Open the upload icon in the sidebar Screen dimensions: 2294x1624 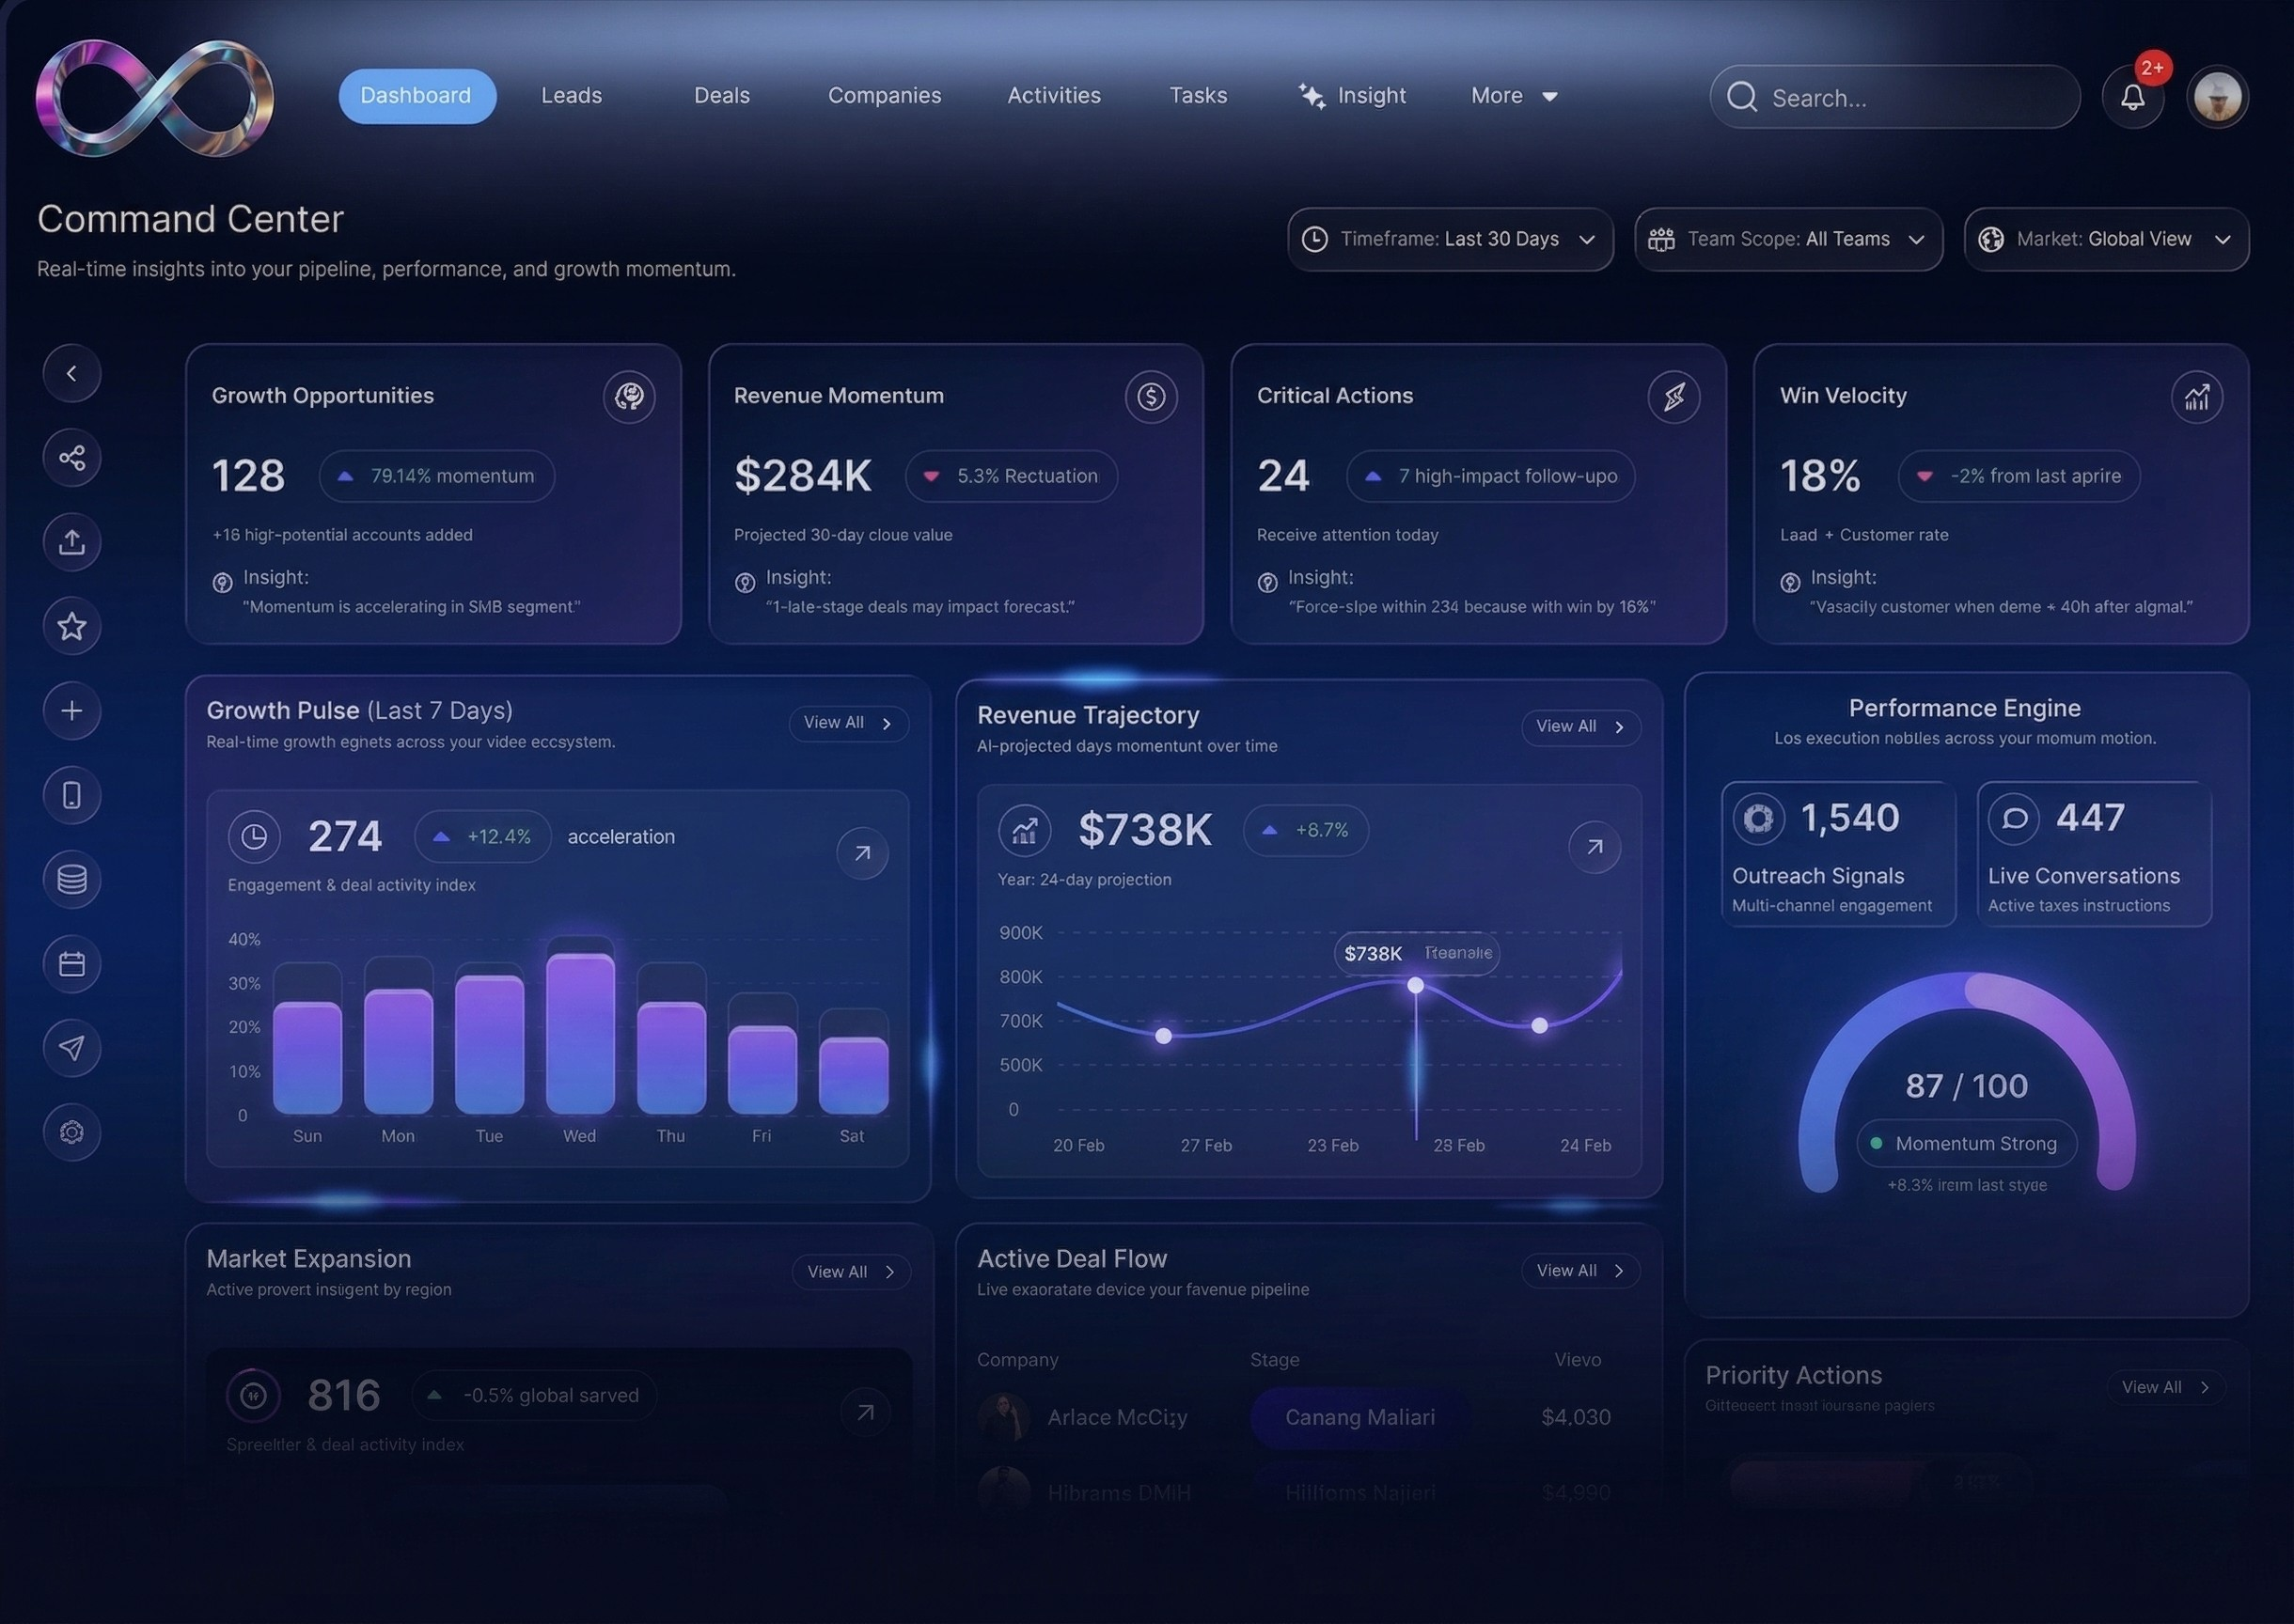pyautogui.click(x=71, y=541)
